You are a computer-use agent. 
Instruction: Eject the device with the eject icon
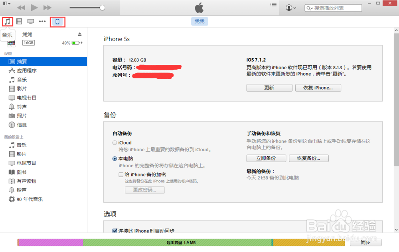[x=80, y=34]
